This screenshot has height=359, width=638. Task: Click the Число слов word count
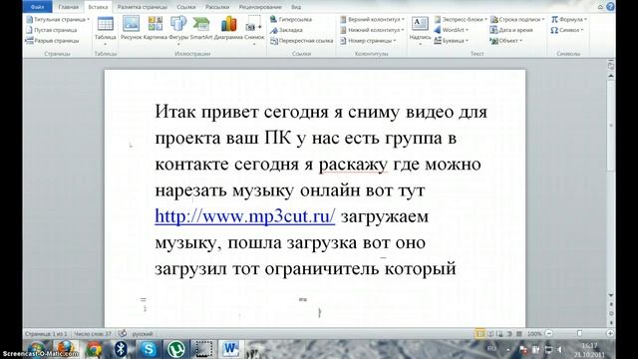pyautogui.click(x=93, y=334)
